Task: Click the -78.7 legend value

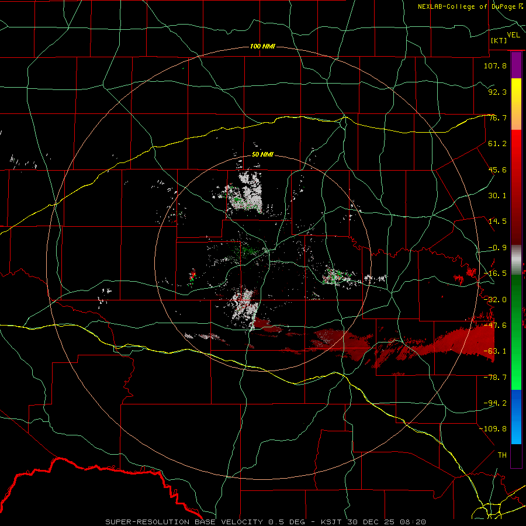Action: [495, 378]
